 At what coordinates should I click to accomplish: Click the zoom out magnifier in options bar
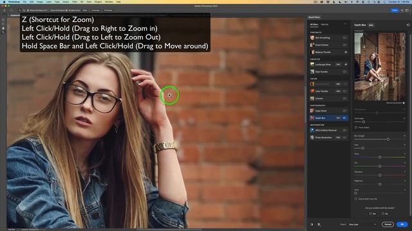pyautogui.click(x=24, y=10)
